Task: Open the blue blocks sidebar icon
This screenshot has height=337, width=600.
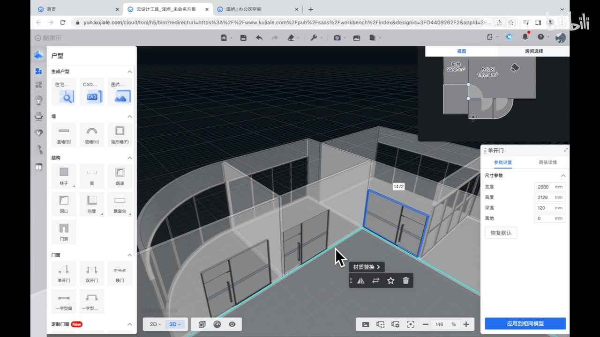Action: point(38,71)
